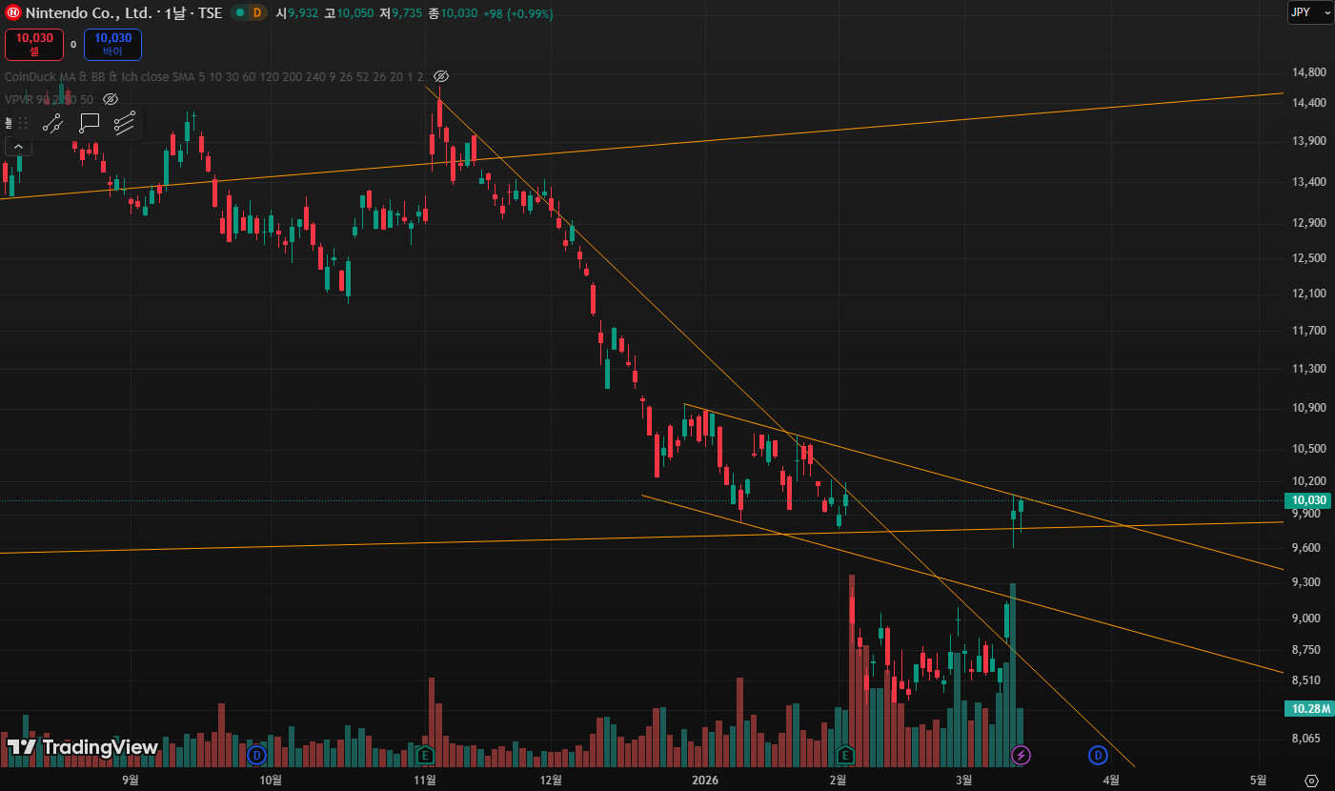Viewport: 1335px width, 791px height.
Task: Click the blue 10,030 buy button
Action: click(112, 44)
